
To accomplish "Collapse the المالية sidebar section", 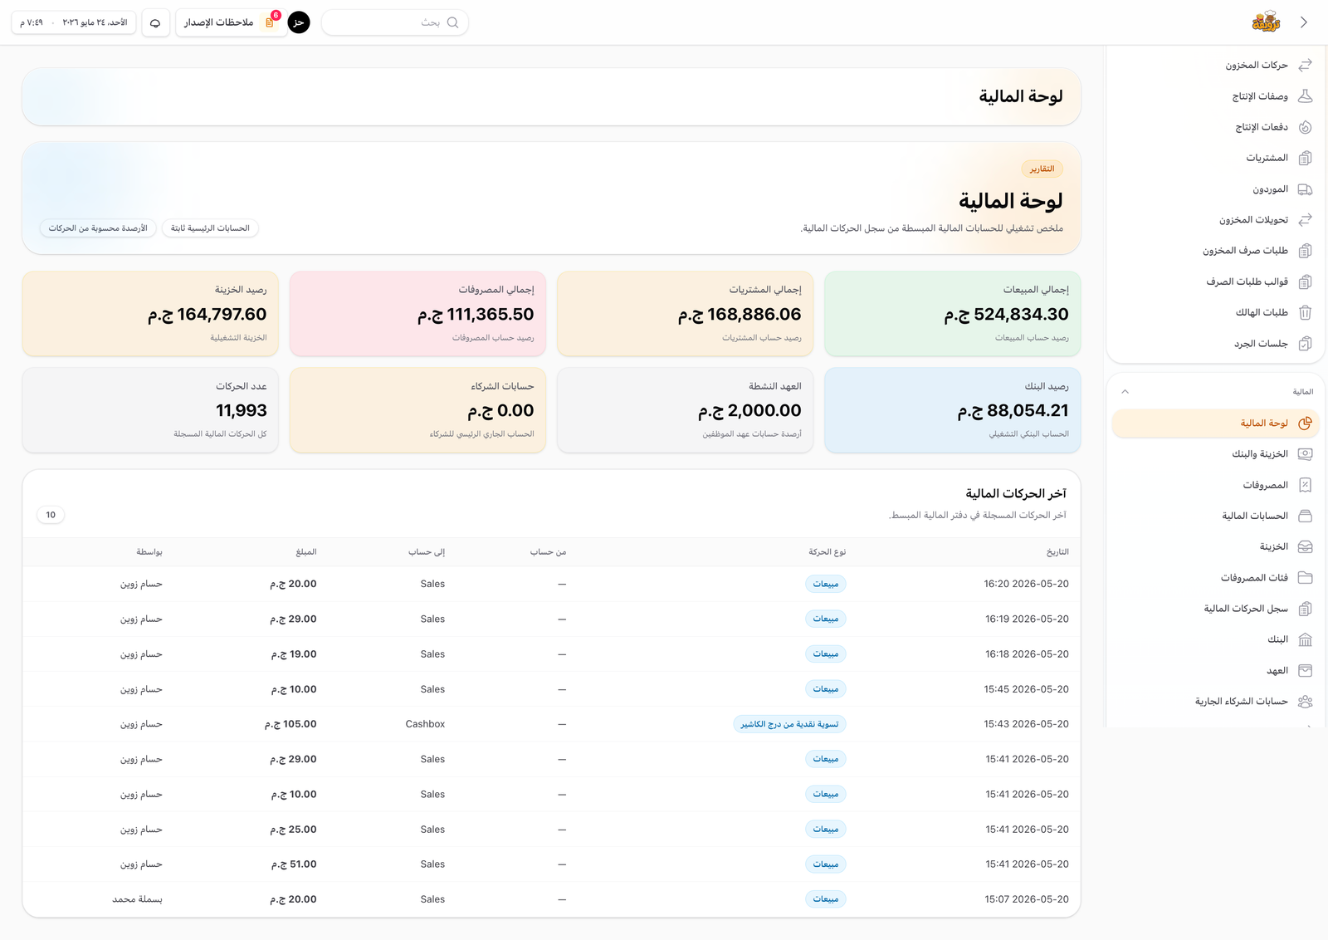I will (x=1125, y=392).
